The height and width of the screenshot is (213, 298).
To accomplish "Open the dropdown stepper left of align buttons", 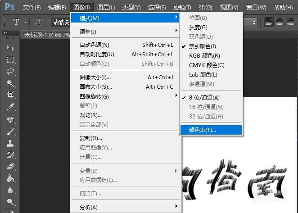I will point(254,22).
